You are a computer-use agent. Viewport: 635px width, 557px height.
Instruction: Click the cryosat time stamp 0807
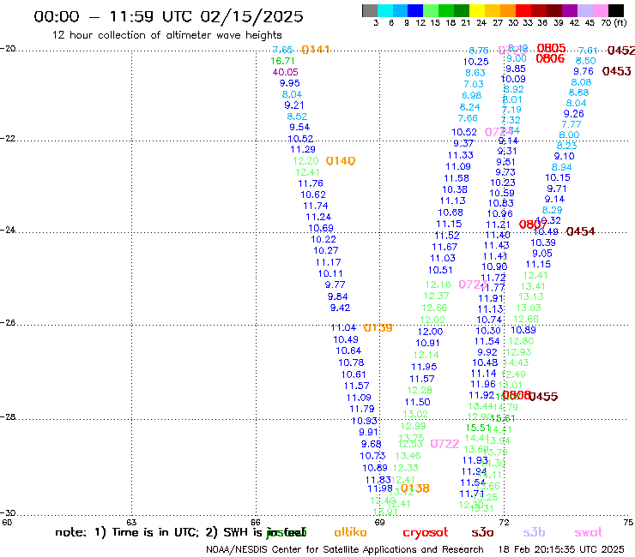533,225
